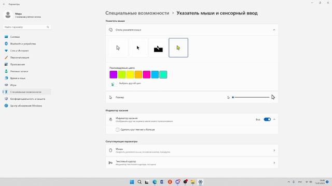The height and width of the screenshot is (186, 332).
Task: Select the white mouse pointer style
Action: pyautogui.click(x=118, y=48)
